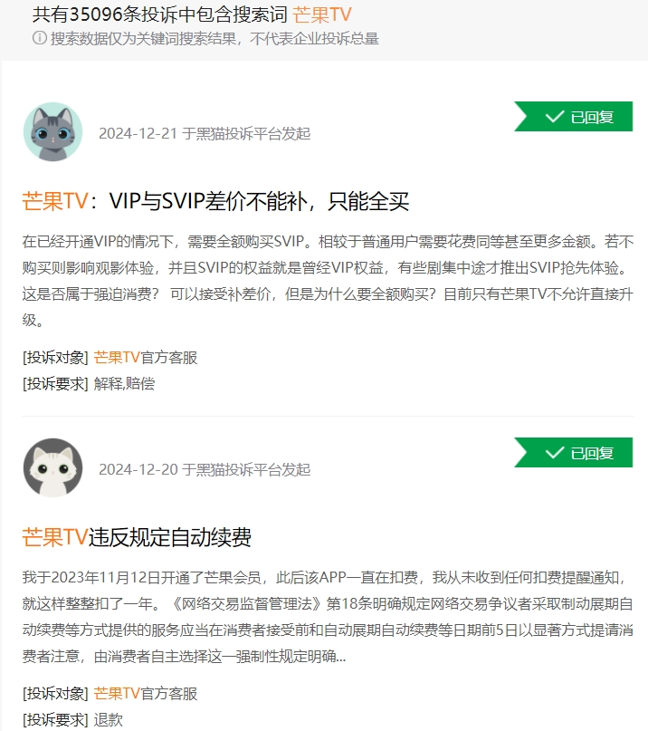Screen dimensions: 648x731
Task: Click the first 已回复 status badge
Action: (574, 116)
